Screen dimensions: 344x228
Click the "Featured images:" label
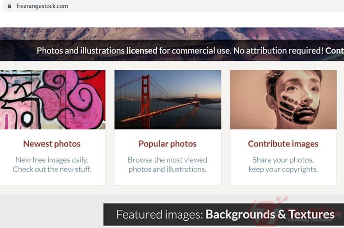159,215
